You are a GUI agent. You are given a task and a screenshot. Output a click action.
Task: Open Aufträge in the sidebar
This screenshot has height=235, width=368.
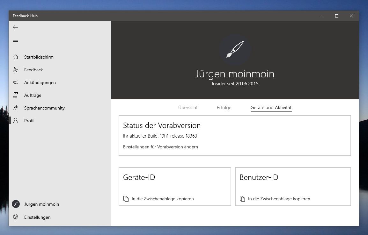coord(60,95)
